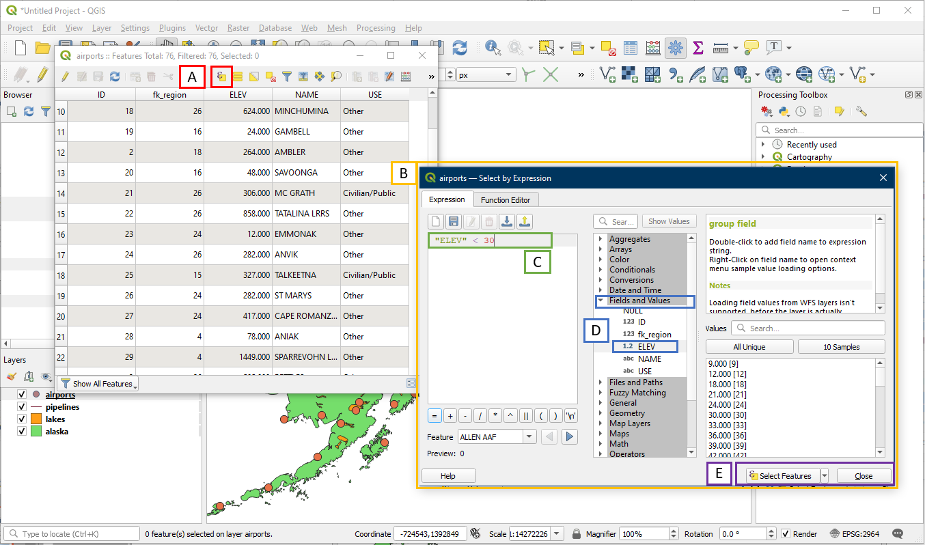Open the Processing menu
Viewport: 925px width, 545px height.
pyautogui.click(x=375, y=28)
